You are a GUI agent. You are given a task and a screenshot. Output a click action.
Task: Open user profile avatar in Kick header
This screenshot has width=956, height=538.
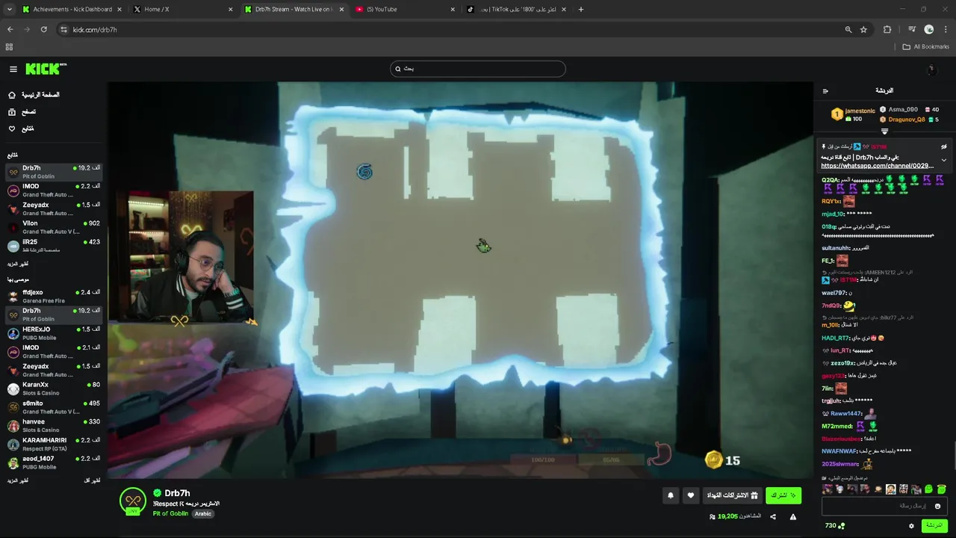pyautogui.click(x=931, y=69)
